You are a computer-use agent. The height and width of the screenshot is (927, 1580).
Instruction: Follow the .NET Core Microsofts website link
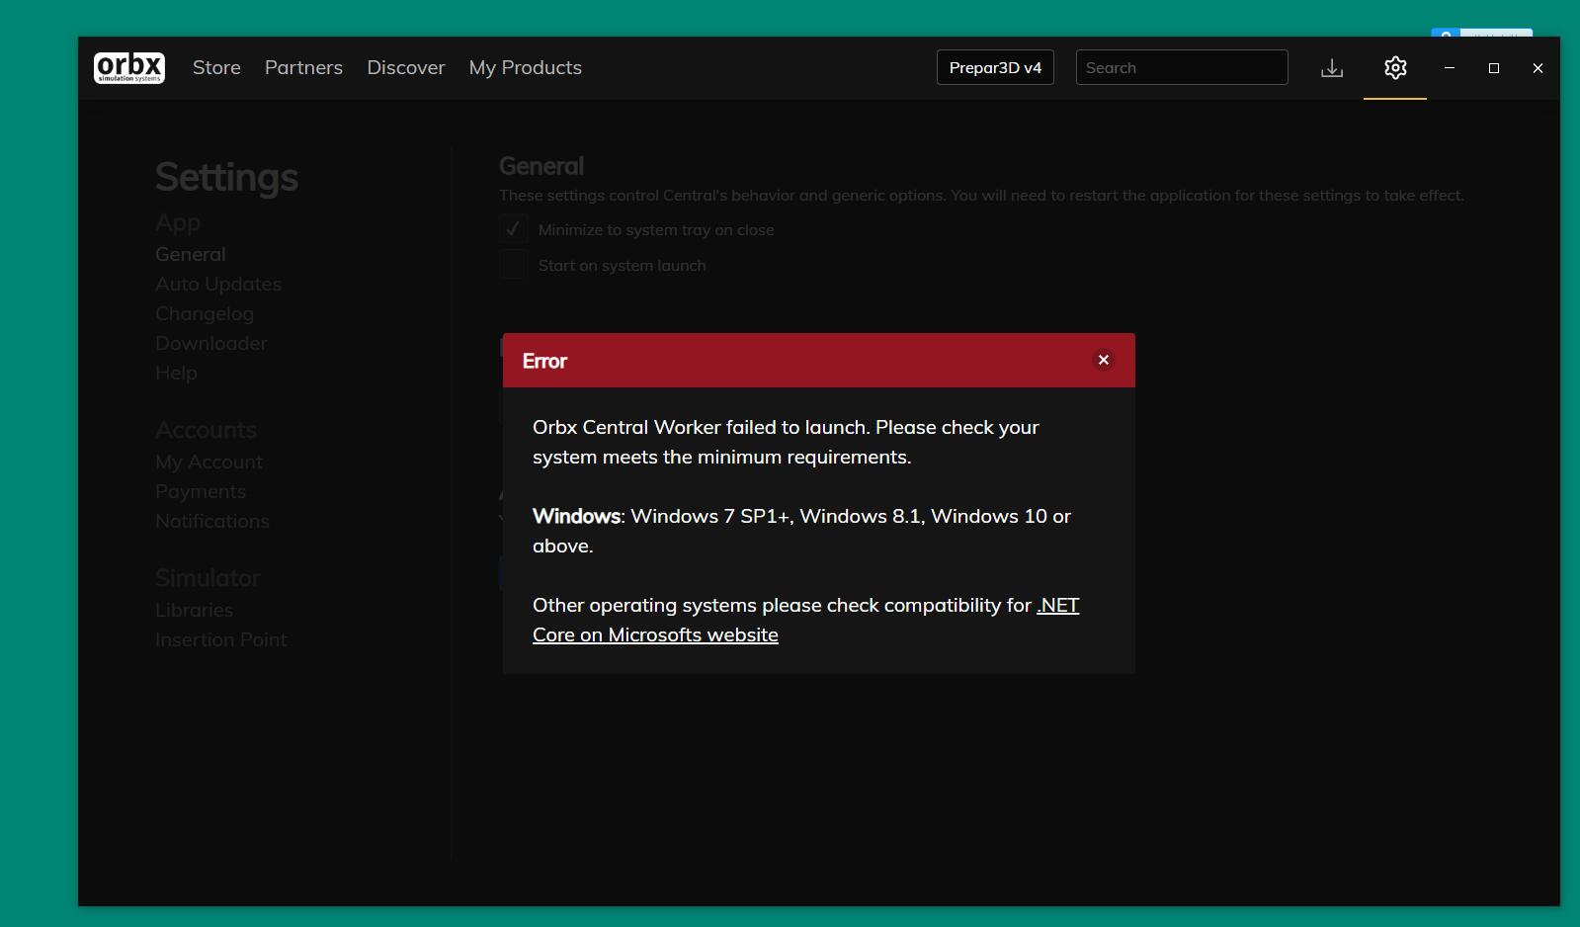(655, 634)
